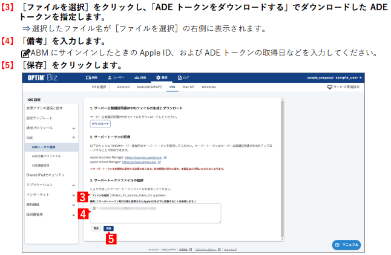The height and width of the screenshot is (255, 391).
Task: Collapse the ADE section chevron
Action: tap(74, 138)
